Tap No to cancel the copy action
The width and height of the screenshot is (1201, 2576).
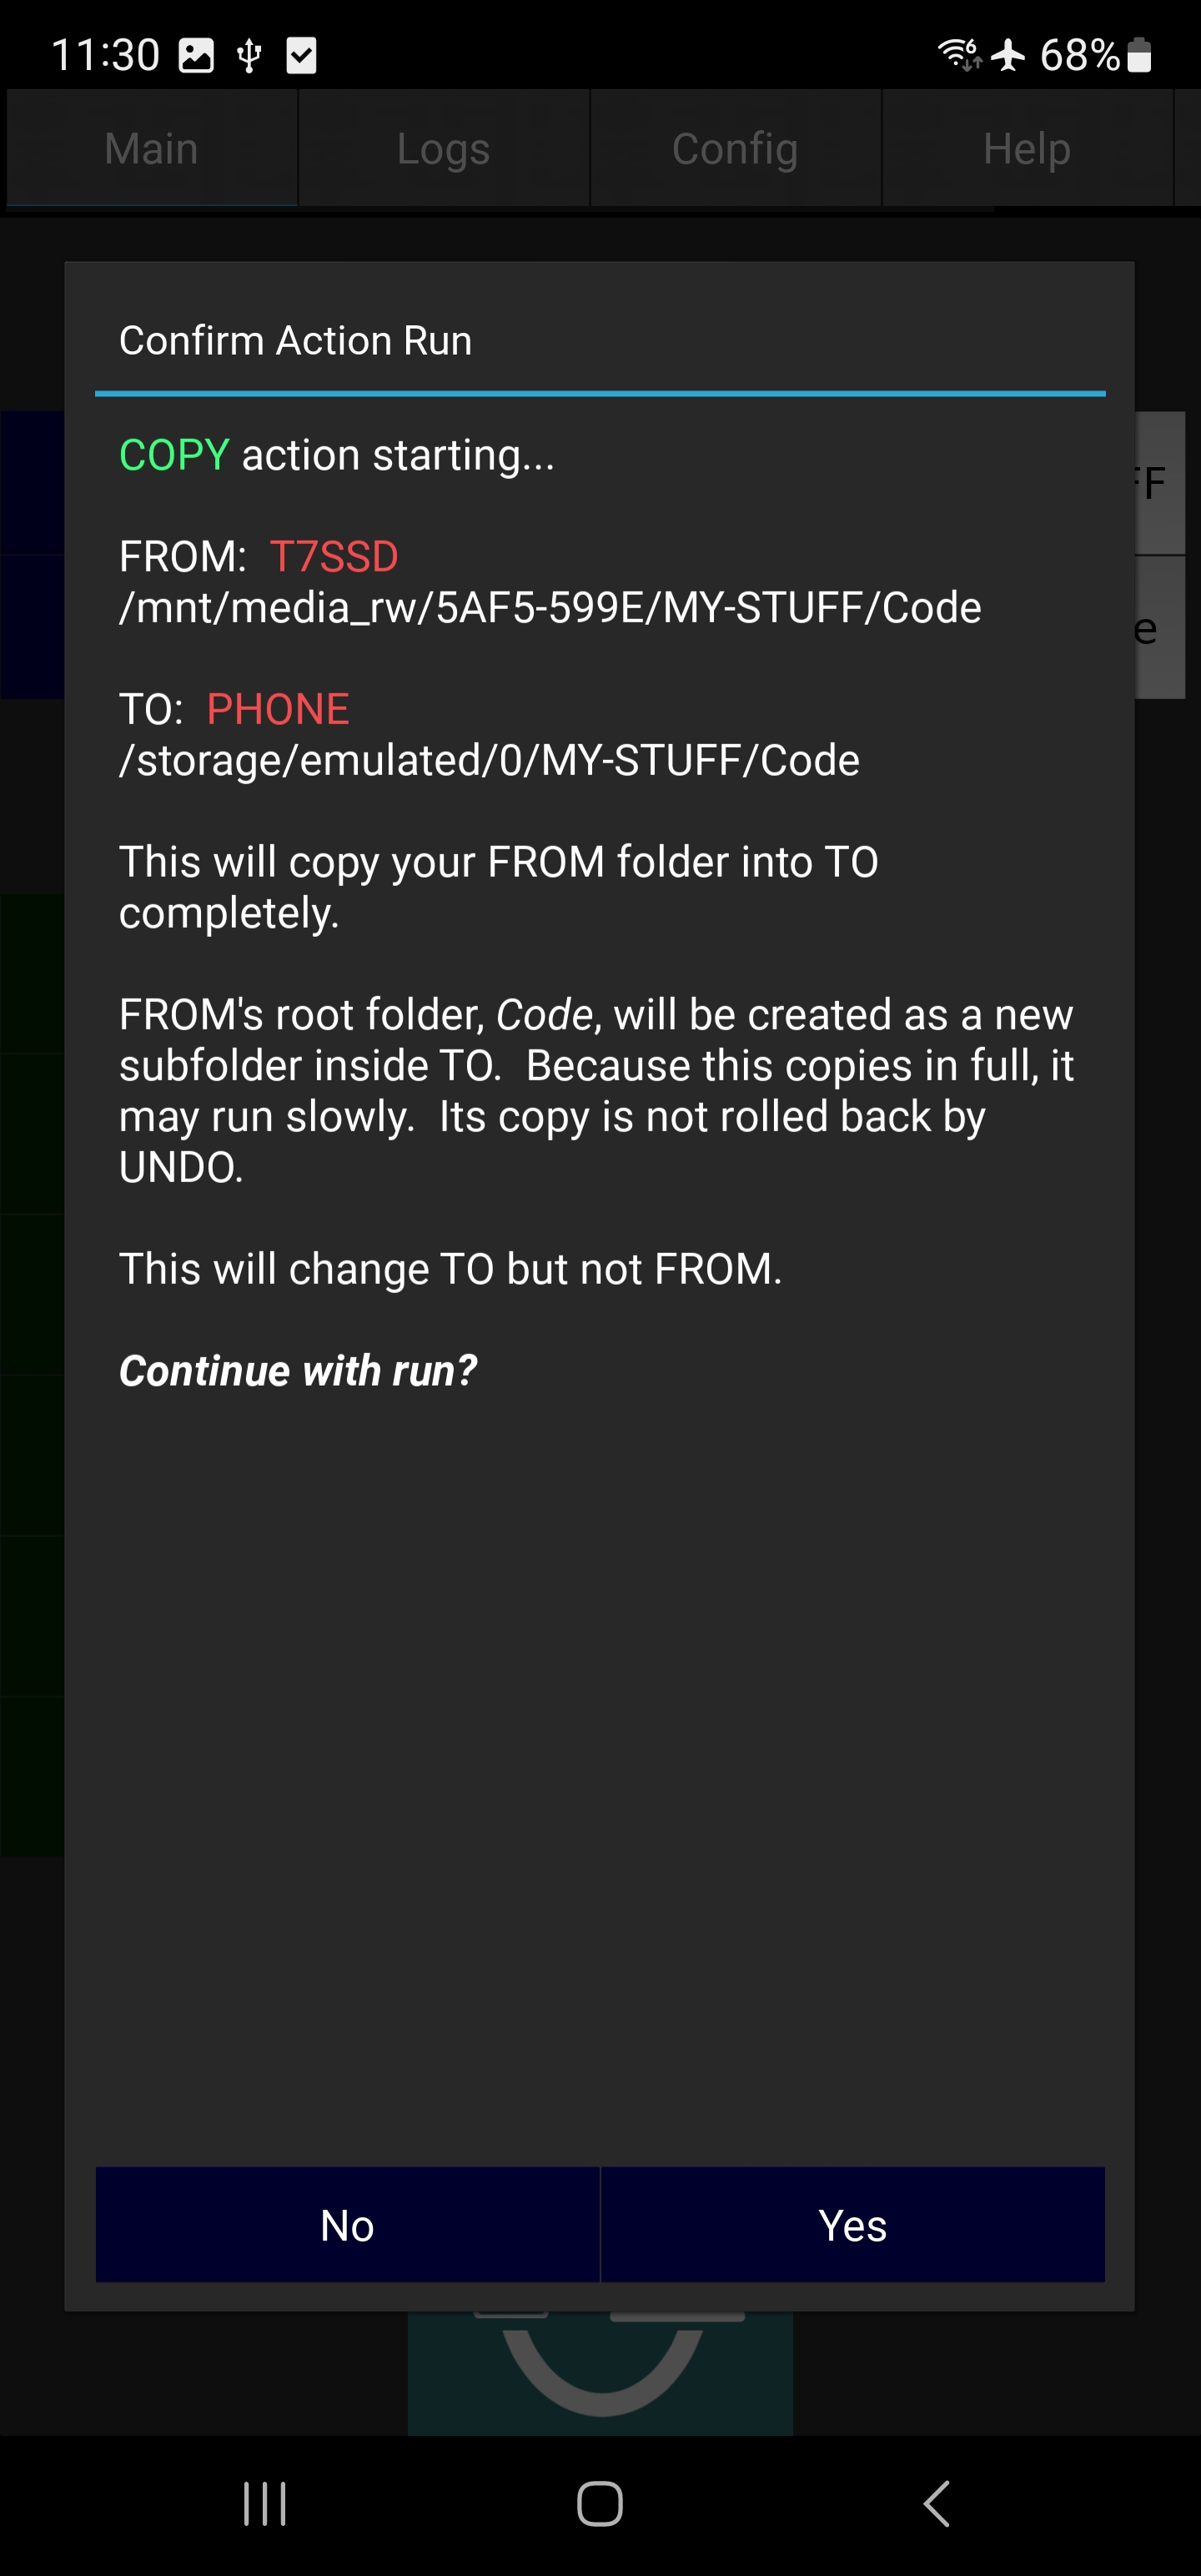pyautogui.click(x=347, y=2224)
